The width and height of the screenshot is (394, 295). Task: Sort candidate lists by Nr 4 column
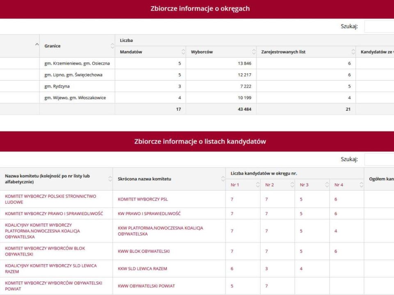tap(361, 185)
